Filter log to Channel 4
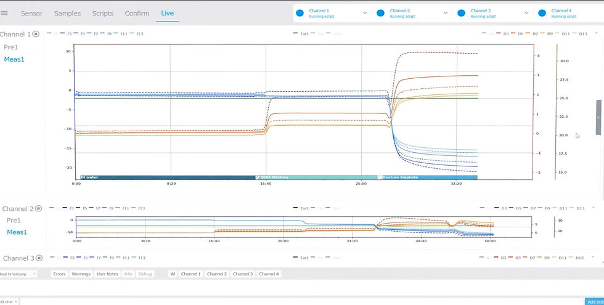The image size is (604, 305). 269,274
